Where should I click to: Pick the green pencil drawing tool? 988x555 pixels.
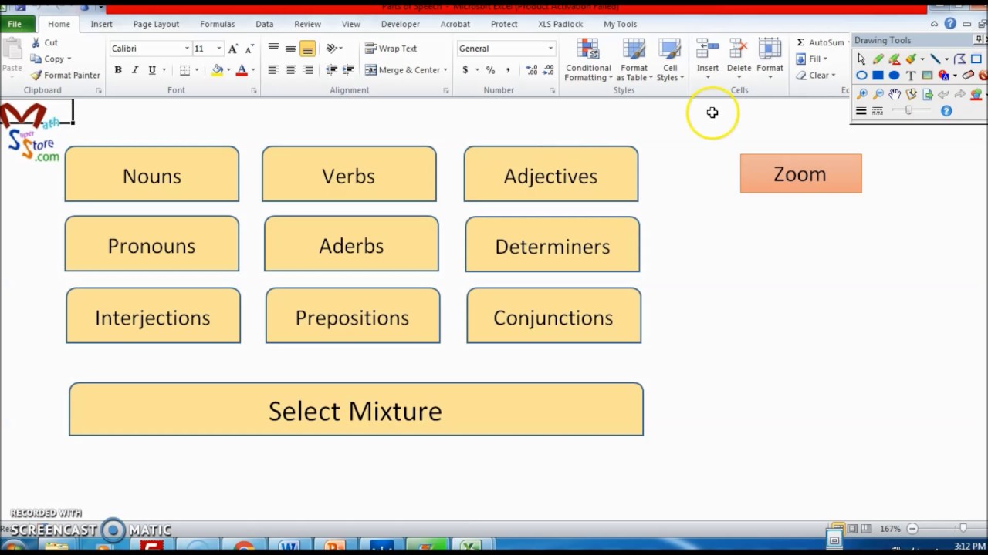(x=878, y=59)
